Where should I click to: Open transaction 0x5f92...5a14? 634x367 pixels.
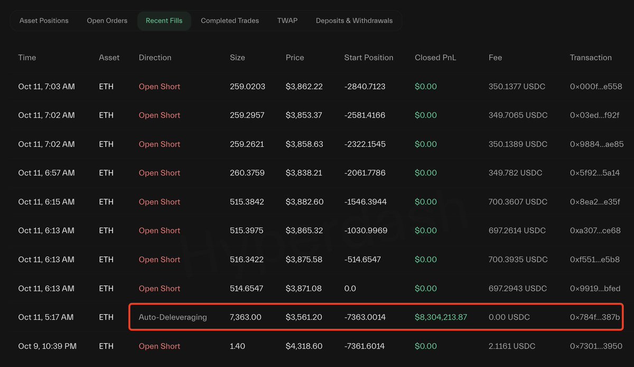pyautogui.click(x=595, y=173)
